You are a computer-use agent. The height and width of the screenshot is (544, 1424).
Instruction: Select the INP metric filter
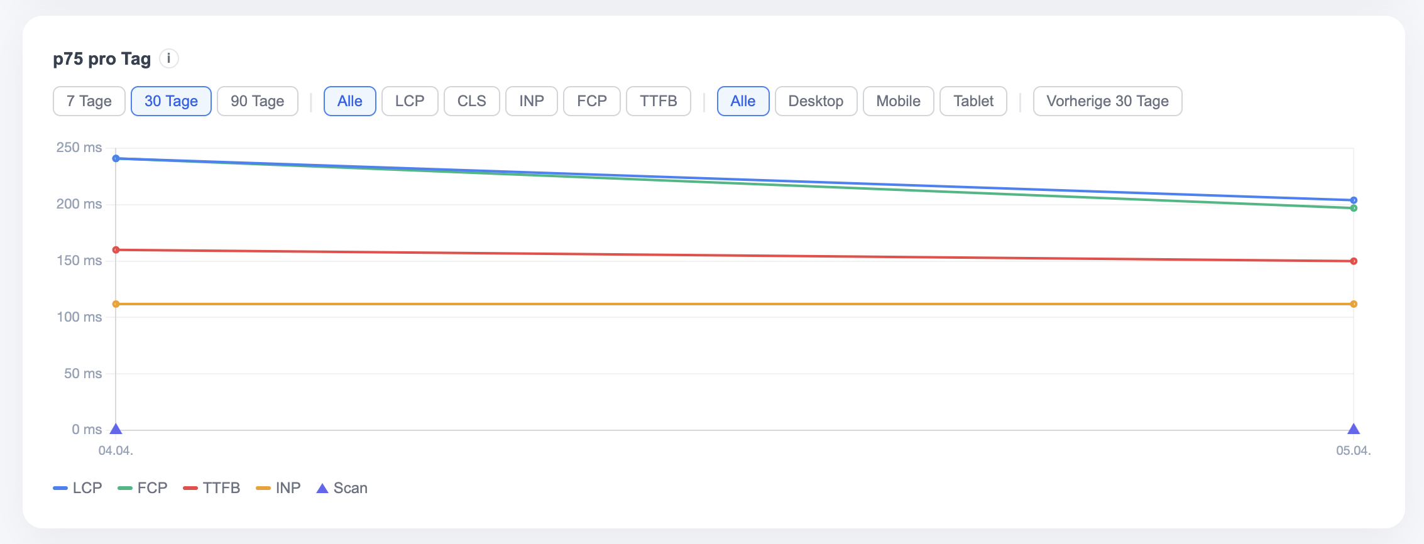[x=532, y=101]
